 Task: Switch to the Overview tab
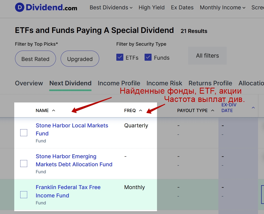click(x=29, y=83)
